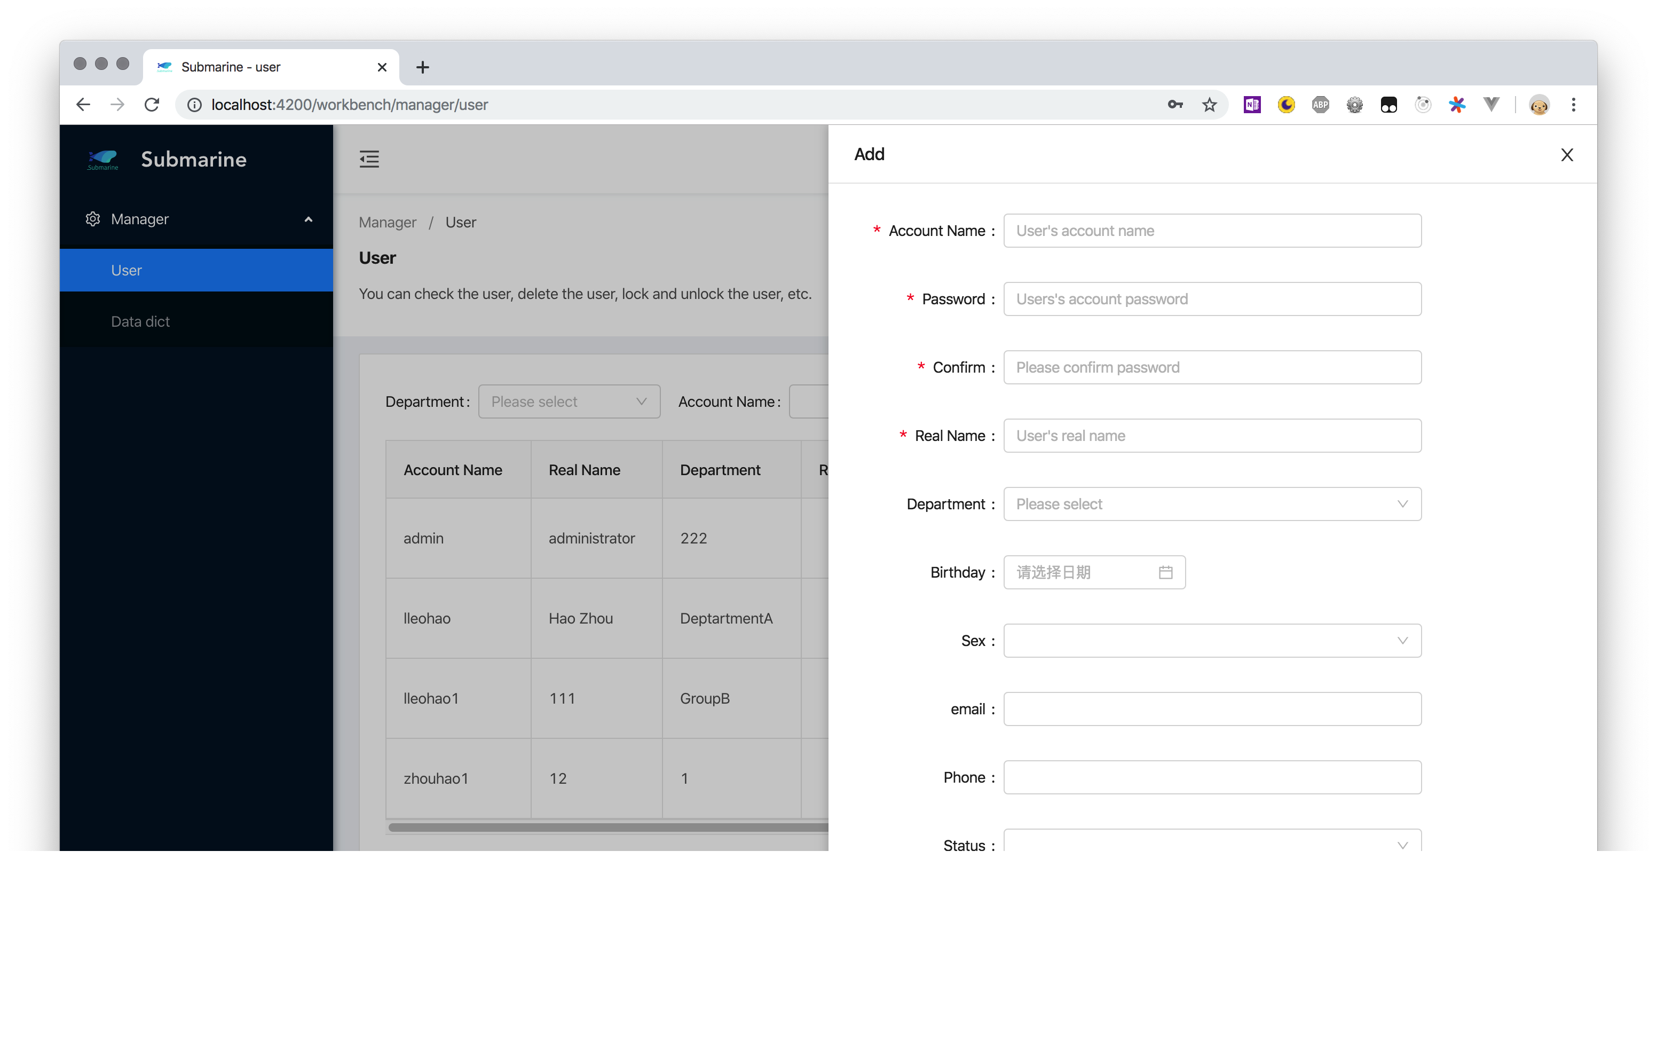Screen dimensions: 1657x1056
Task: Open a new browser tab
Action: coord(422,67)
